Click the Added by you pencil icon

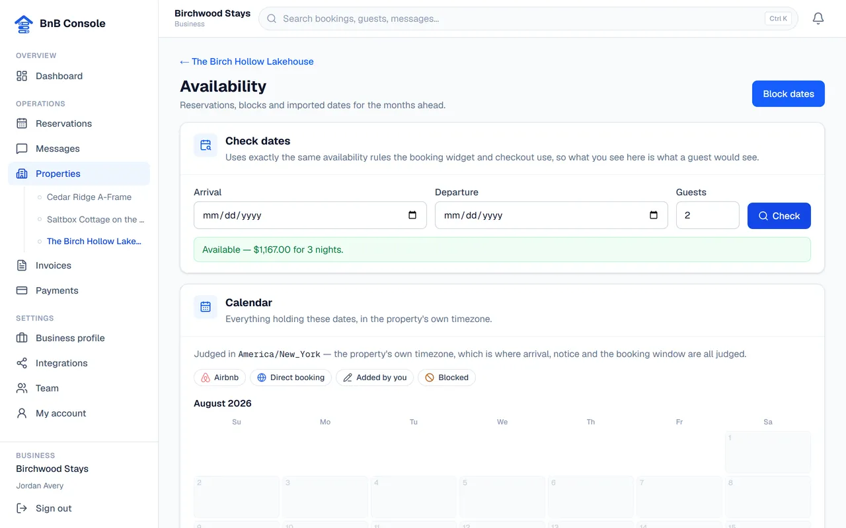348,378
